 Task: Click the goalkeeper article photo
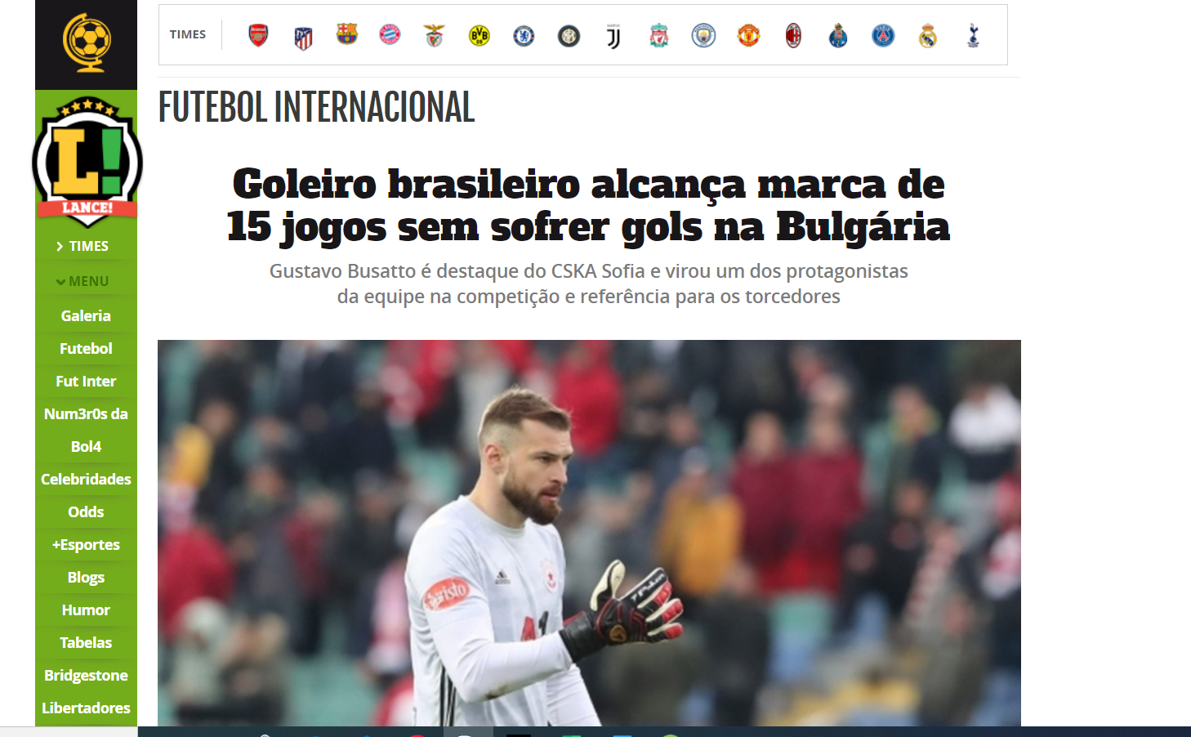coord(589,533)
